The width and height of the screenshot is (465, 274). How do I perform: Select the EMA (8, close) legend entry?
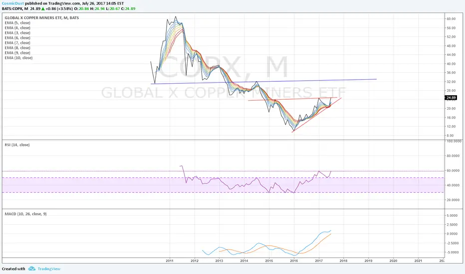(x=17, y=48)
